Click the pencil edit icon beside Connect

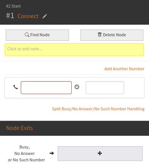(x=45, y=16)
